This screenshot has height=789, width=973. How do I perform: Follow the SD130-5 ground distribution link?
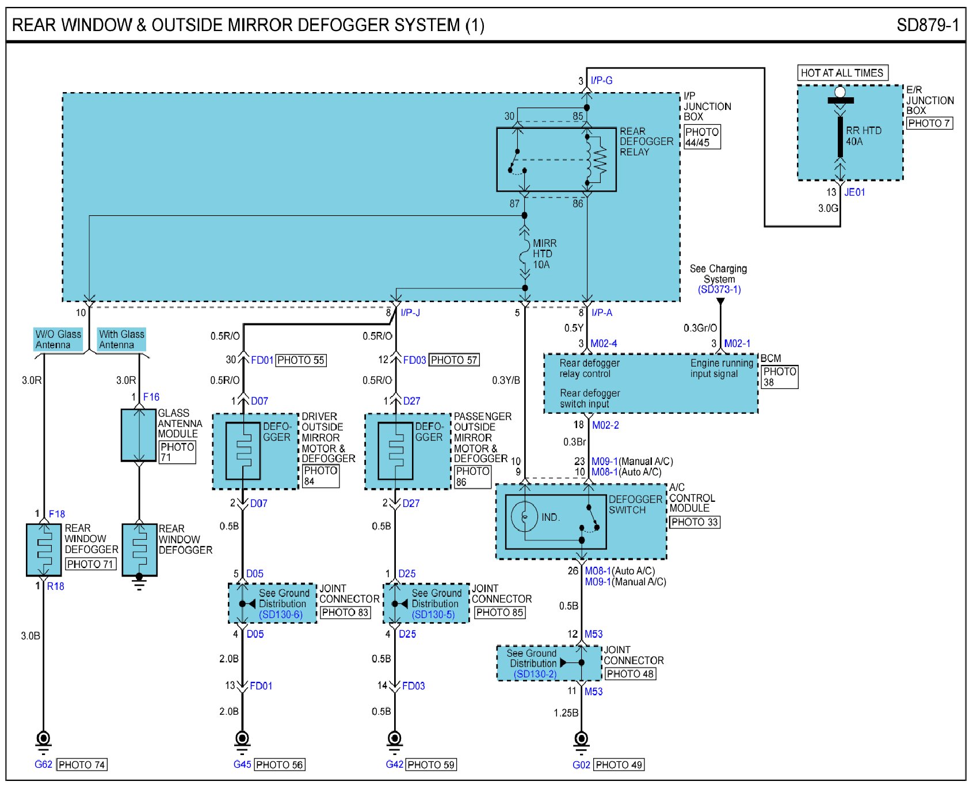point(433,615)
